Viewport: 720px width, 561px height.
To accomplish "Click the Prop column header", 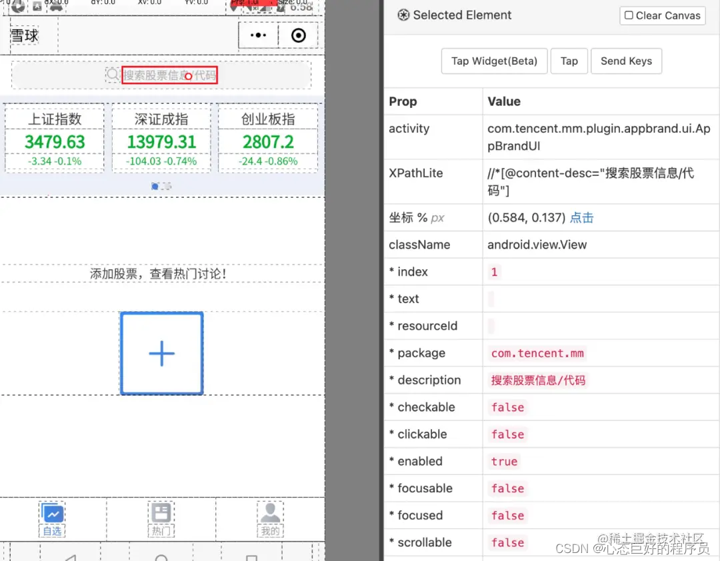I will pos(403,101).
